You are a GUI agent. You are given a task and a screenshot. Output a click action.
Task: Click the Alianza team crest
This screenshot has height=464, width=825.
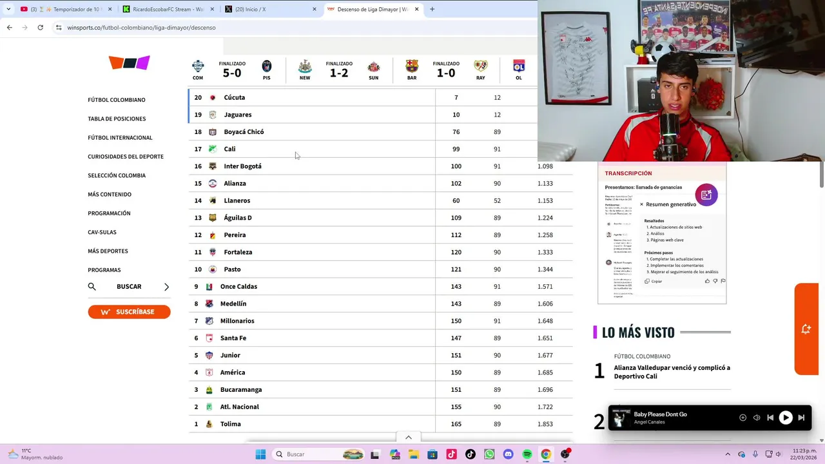pos(213,184)
